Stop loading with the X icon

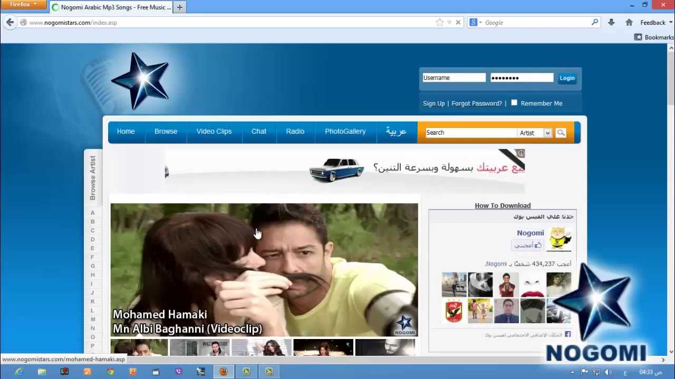[x=458, y=22]
